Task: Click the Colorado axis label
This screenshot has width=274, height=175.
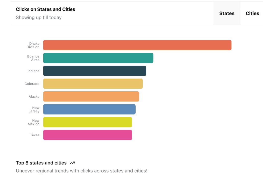Action: tap(32, 84)
